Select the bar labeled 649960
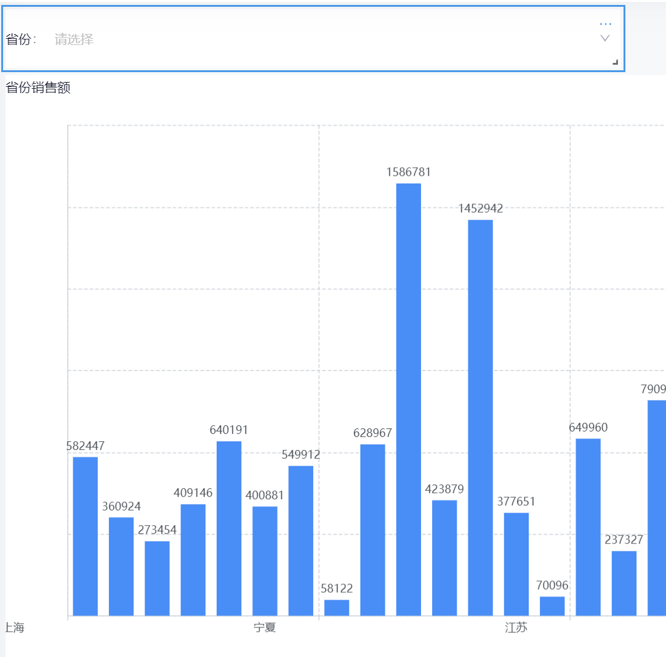 [588, 527]
